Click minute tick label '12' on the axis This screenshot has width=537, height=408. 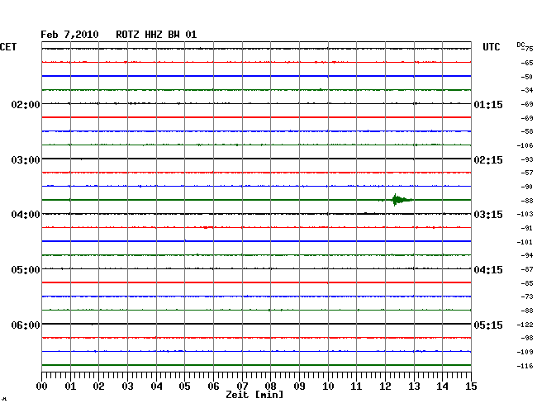(x=385, y=387)
